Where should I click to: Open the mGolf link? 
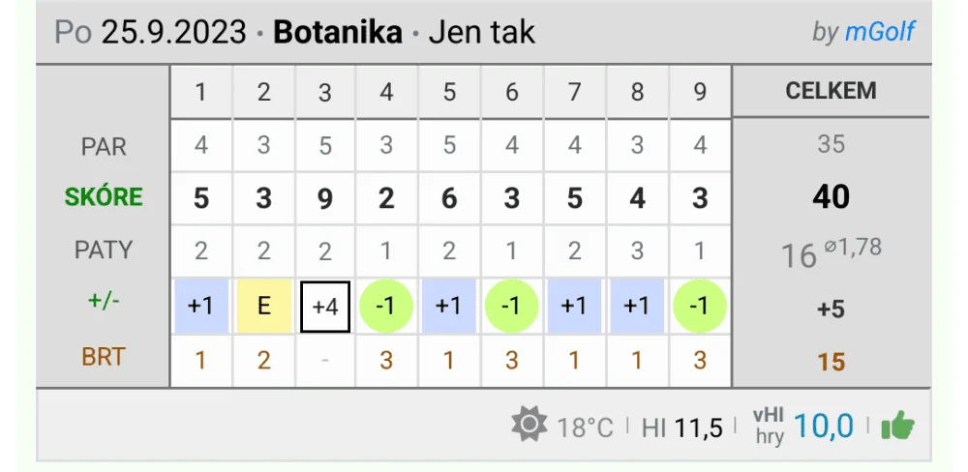[880, 32]
